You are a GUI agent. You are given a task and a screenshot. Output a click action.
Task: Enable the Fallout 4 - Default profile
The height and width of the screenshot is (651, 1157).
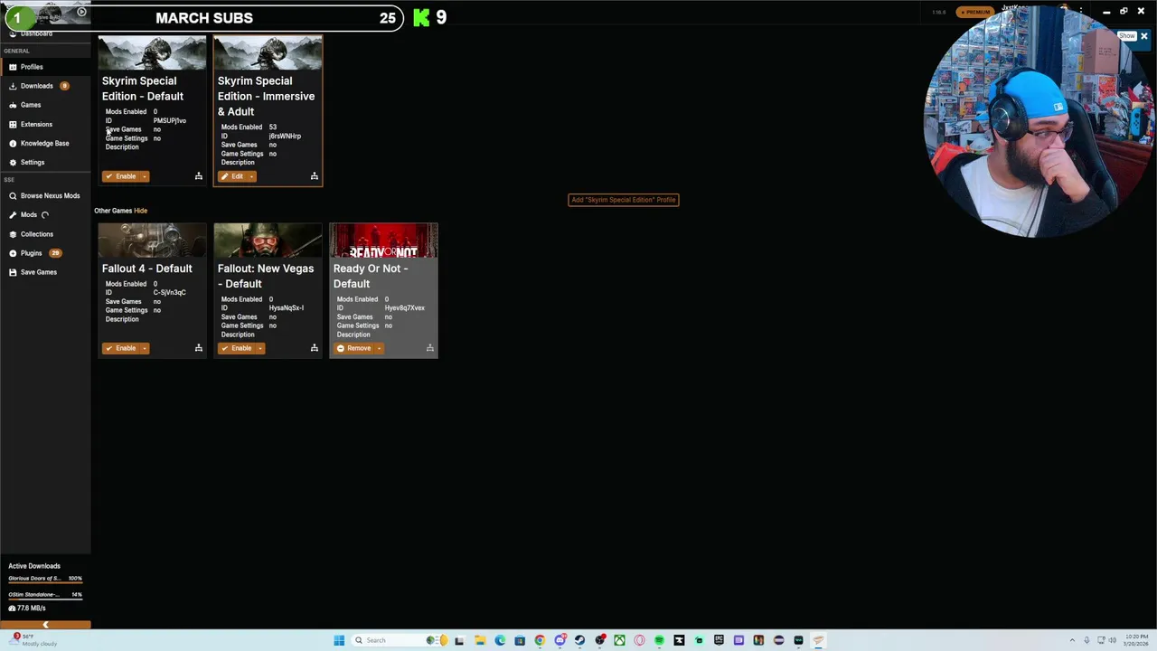point(120,348)
